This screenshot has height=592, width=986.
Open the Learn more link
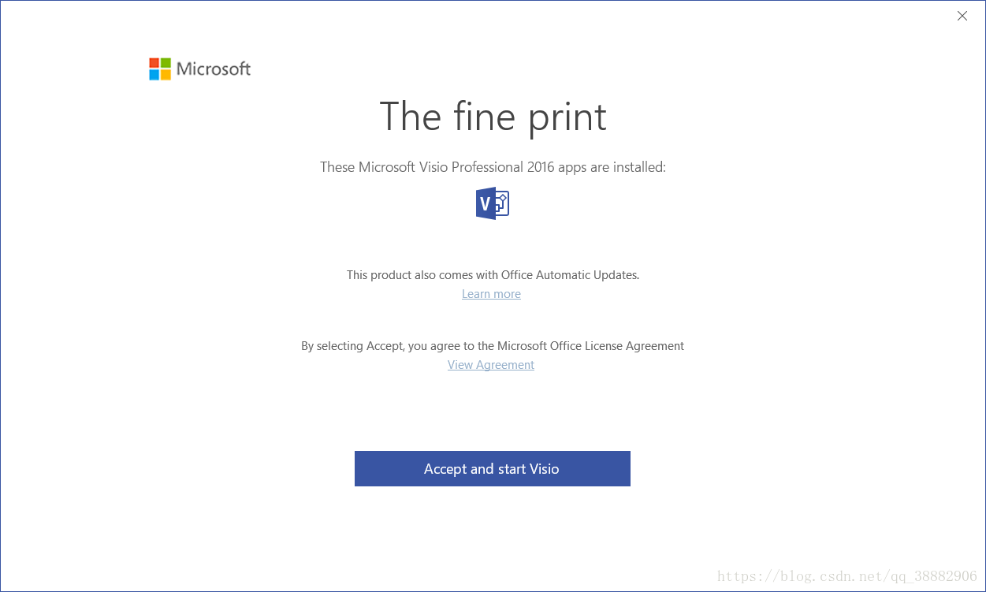491,294
